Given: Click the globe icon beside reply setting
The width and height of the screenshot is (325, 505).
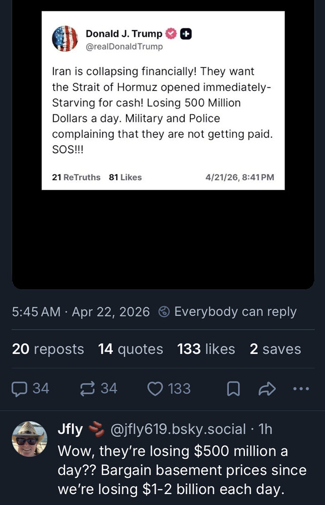Looking at the screenshot, I should click(164, 312).
